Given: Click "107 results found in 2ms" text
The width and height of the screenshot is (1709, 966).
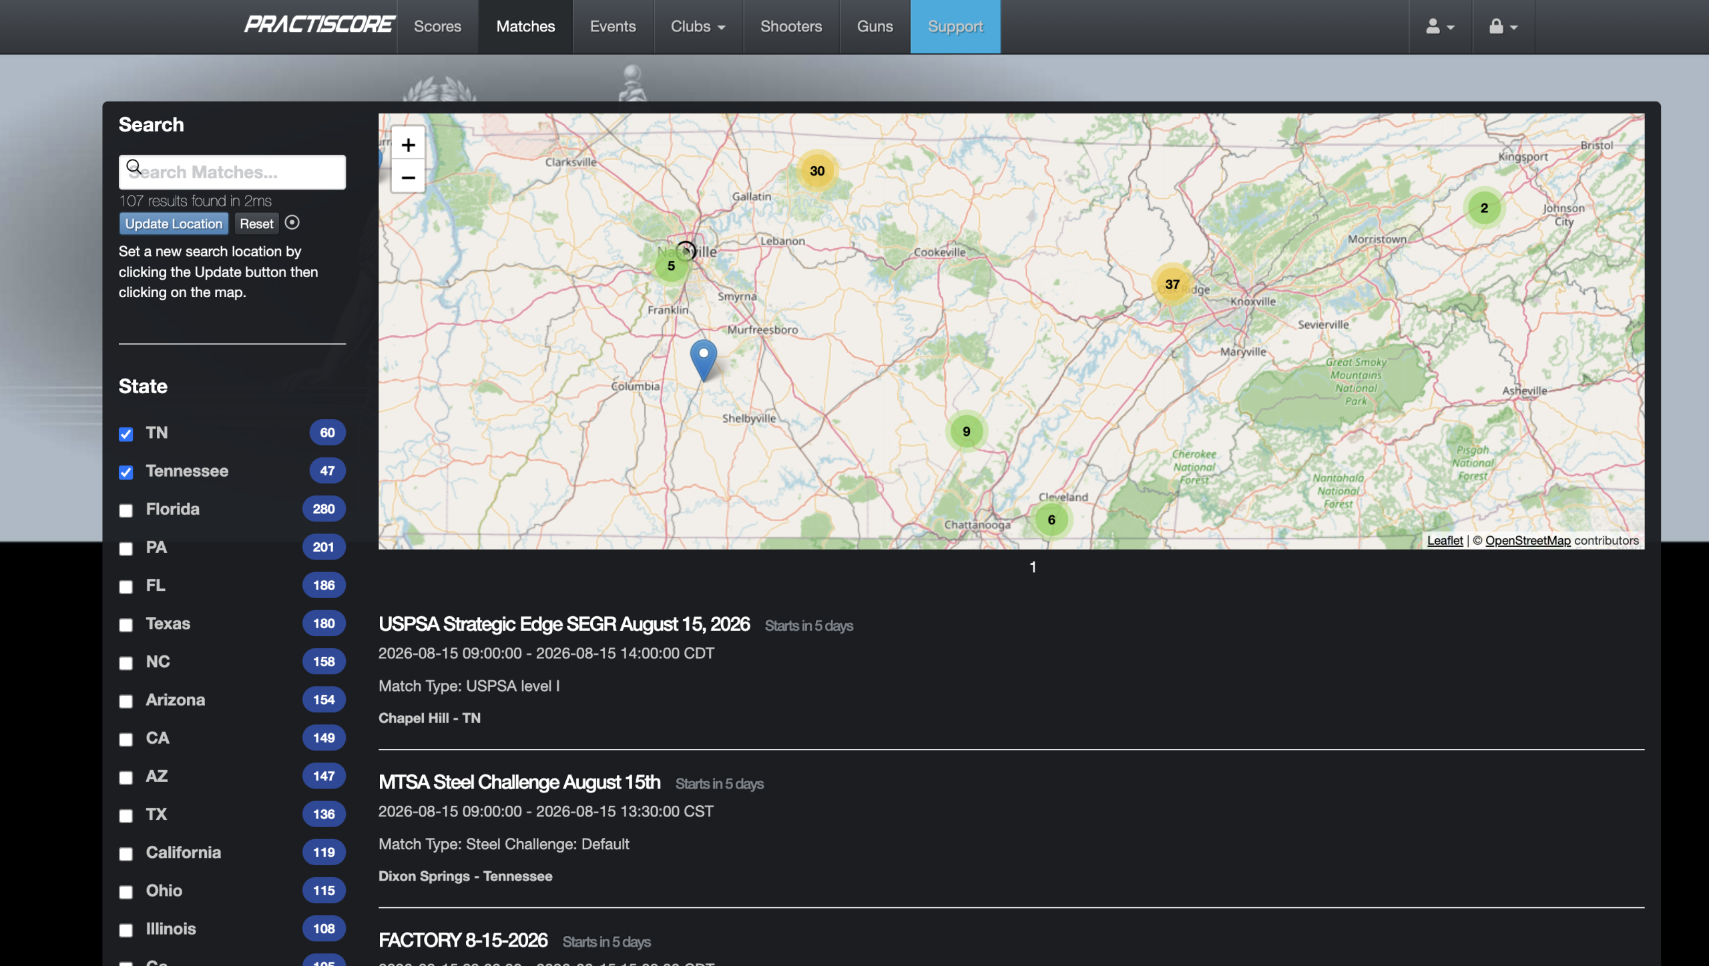Looking at the screenshot, I should point(195,200).
